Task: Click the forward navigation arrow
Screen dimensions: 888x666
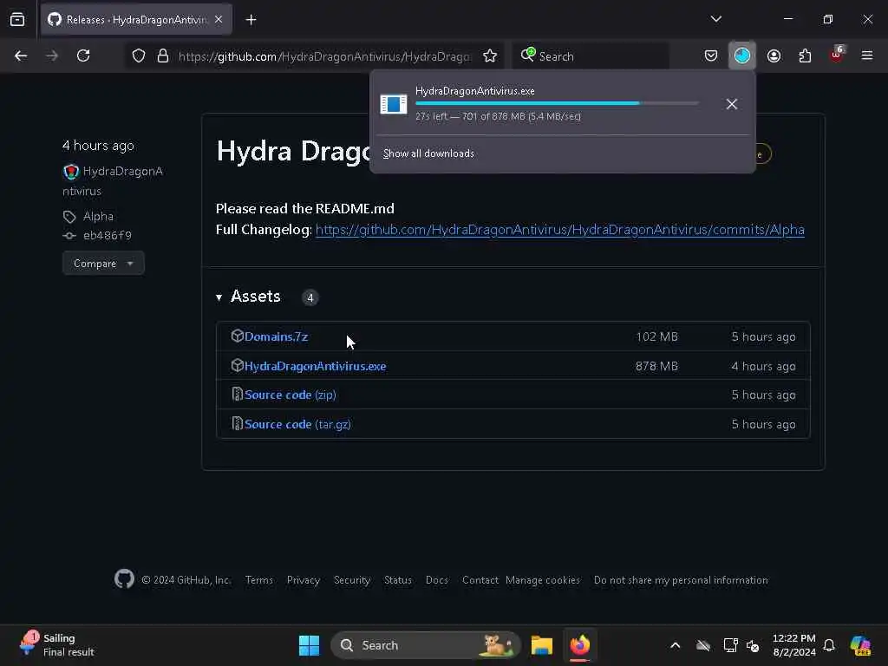Action: point(52,55)
